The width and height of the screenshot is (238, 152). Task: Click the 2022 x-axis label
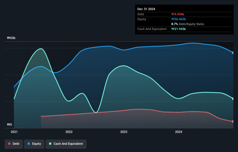click(69, 132)
